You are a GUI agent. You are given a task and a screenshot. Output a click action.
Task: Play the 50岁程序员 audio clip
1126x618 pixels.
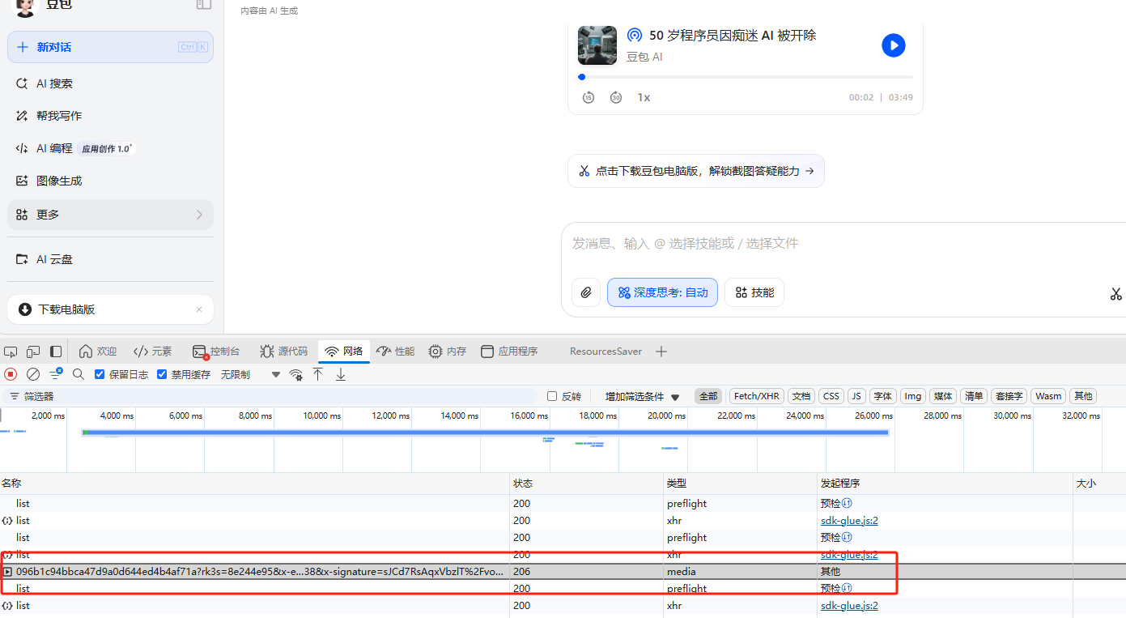tap(893, 45)
